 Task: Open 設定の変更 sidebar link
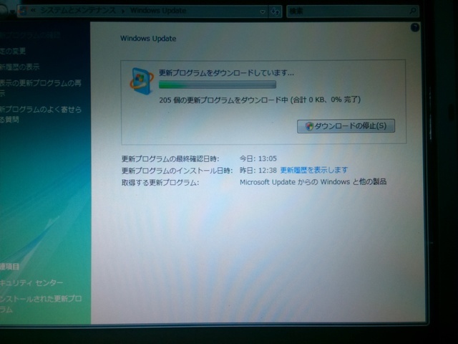[x=13, y=51]
